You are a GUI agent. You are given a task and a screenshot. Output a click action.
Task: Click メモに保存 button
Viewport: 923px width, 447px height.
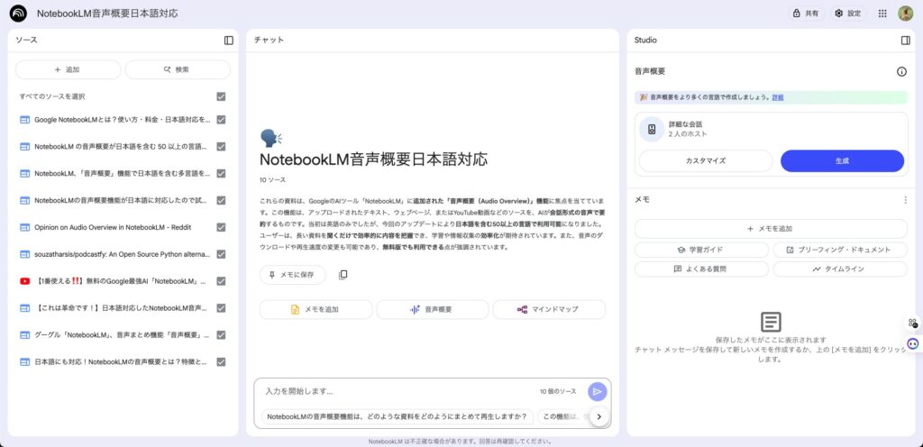point(293,275)
